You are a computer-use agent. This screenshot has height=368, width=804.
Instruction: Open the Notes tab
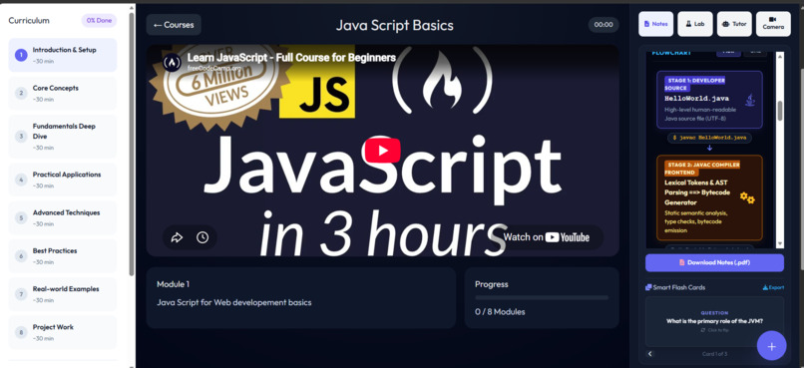pos(655,24)
